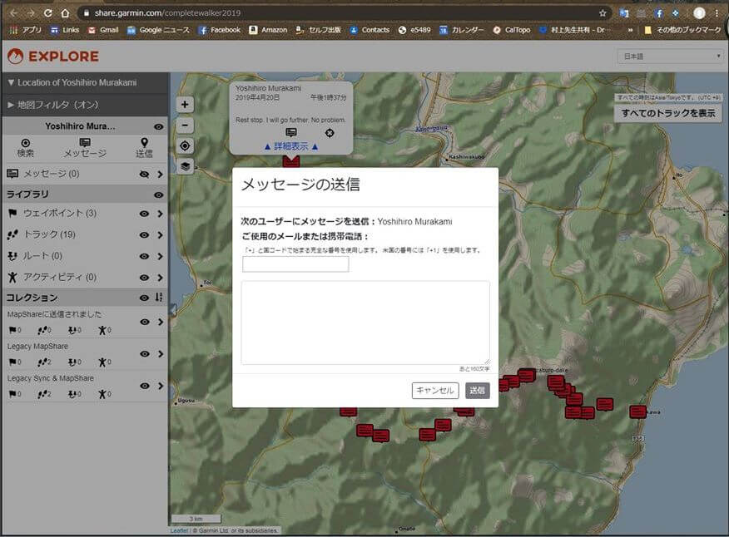Open the 日本語 language dropdown

click(669, 57)
